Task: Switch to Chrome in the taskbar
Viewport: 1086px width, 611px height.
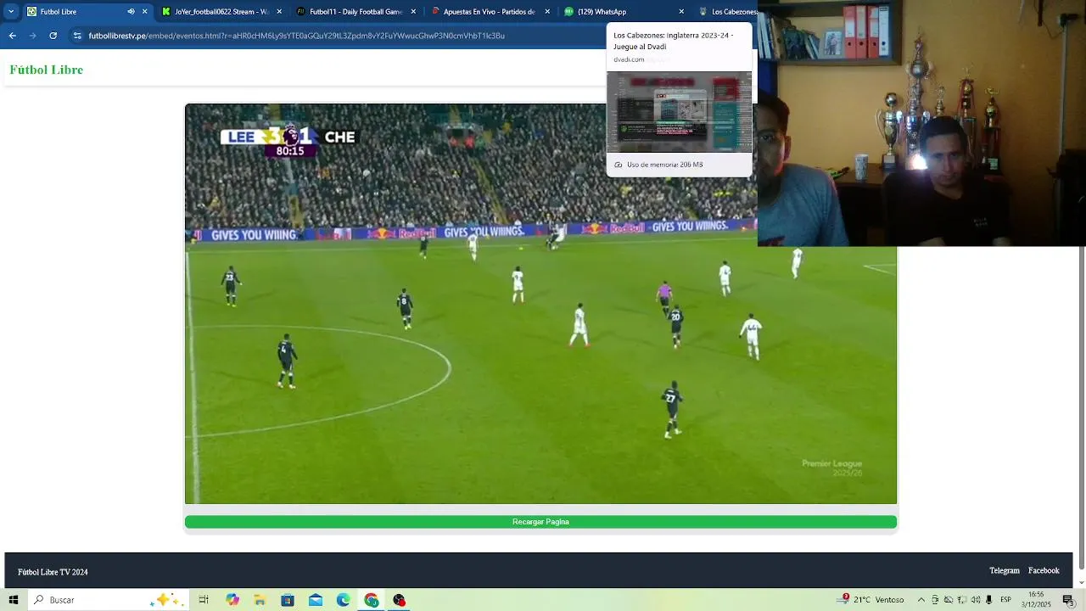Action: (371, 600)
